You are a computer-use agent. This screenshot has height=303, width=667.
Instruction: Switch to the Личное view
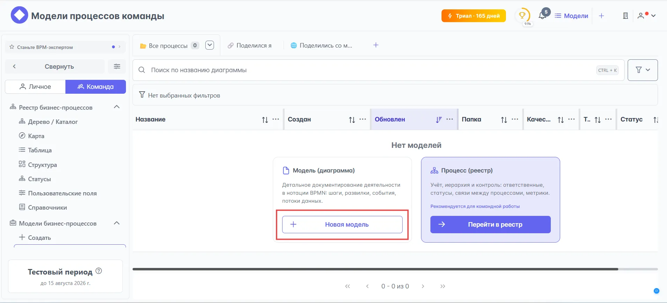click(35, 87)
